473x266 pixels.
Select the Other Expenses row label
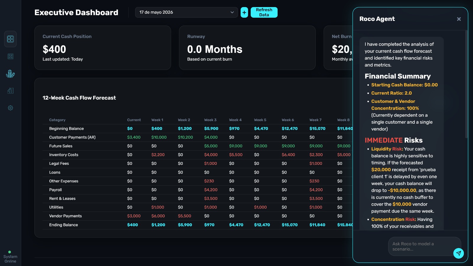[x=64, y=181]
